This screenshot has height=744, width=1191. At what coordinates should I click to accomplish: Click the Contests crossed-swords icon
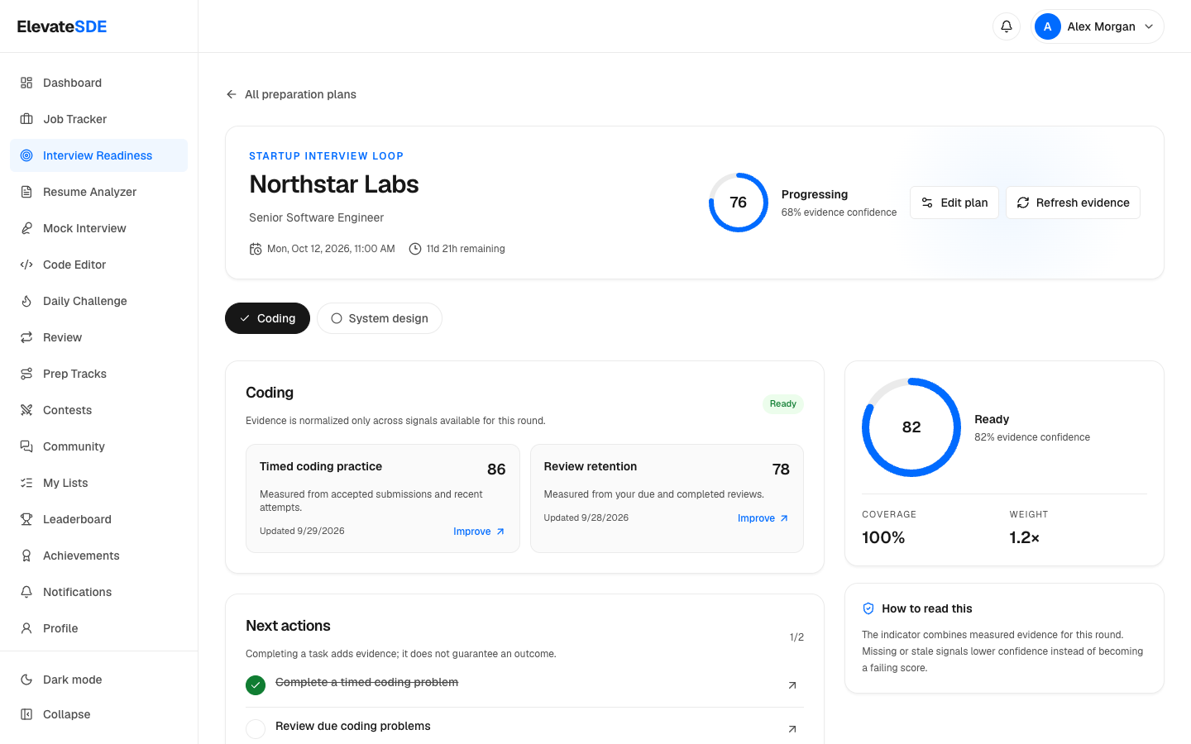pyautogui.click(x=26, y=410)
